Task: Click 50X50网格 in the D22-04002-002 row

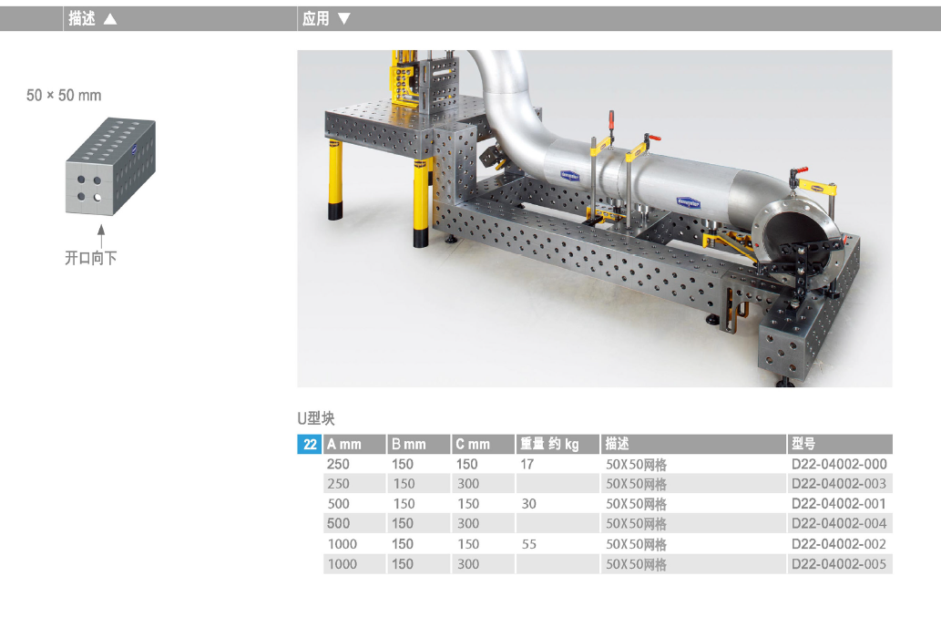Action: coord(636,544)
